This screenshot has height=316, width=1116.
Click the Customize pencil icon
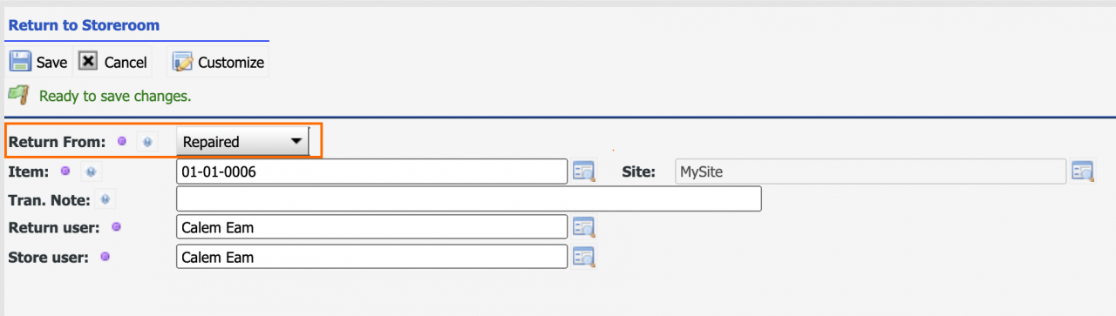pyautogui.click(x=182, y=62)
